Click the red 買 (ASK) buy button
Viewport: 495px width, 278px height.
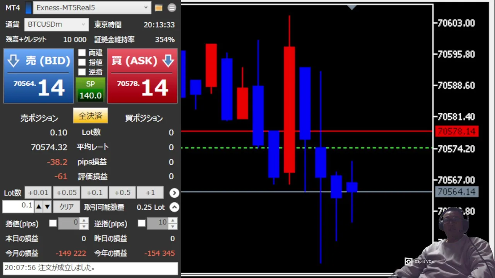tap(142, 76)
